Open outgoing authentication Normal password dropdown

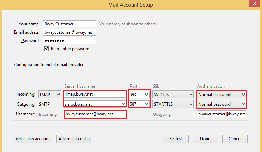[x=221, y=104]
